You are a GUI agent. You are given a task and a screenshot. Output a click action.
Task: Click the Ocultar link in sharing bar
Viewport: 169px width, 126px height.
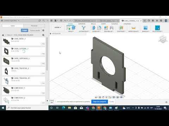(112, 101)
